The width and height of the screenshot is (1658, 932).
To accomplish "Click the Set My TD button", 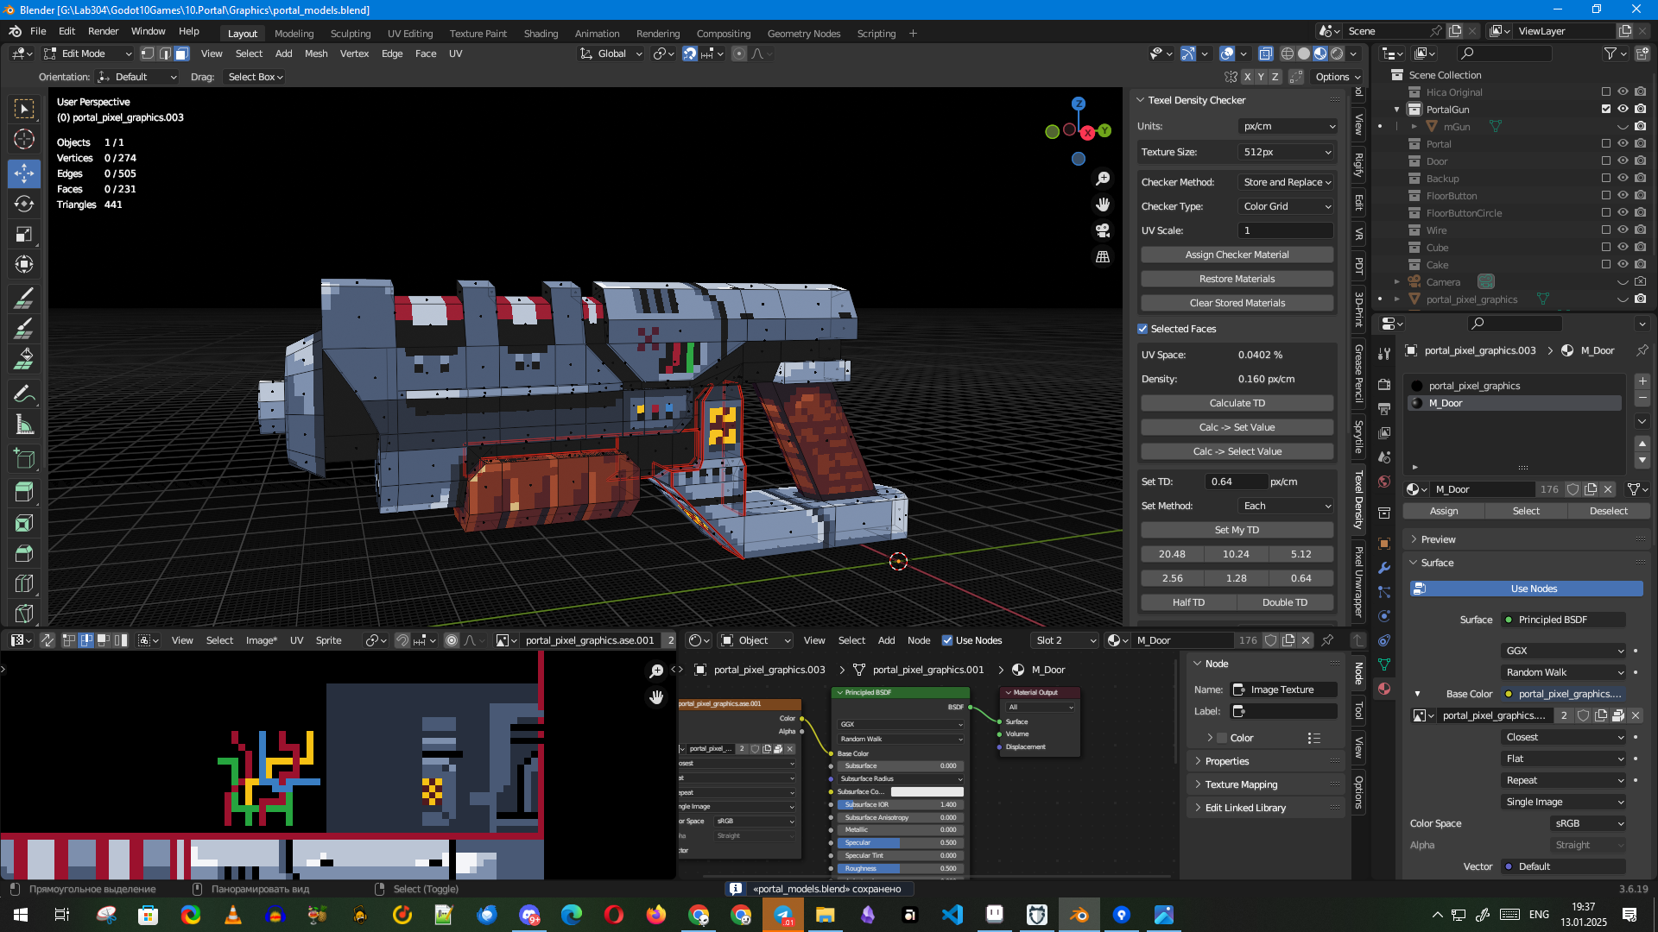I will click(x=1237, y=530).
